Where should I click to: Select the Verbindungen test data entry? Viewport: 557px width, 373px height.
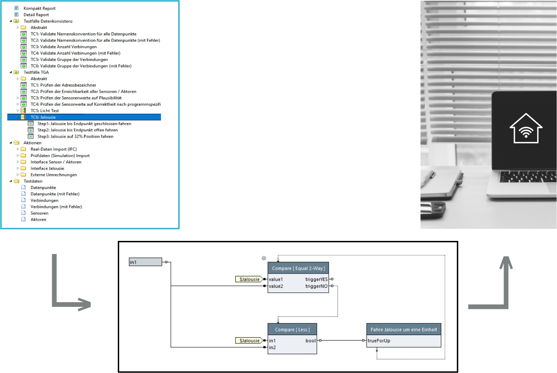[x=44, y=200]
